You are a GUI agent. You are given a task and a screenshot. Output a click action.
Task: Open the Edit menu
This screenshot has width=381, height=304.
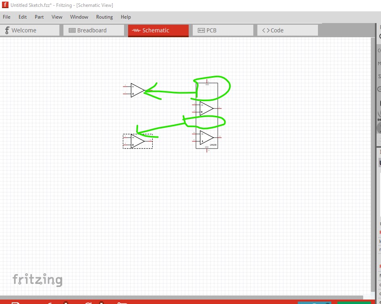coord(23,17)
